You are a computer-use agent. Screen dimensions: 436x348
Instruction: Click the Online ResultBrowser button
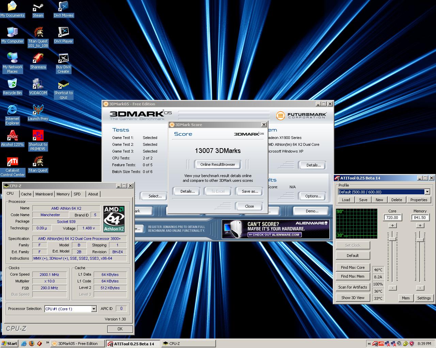click(x=218, y=164)
